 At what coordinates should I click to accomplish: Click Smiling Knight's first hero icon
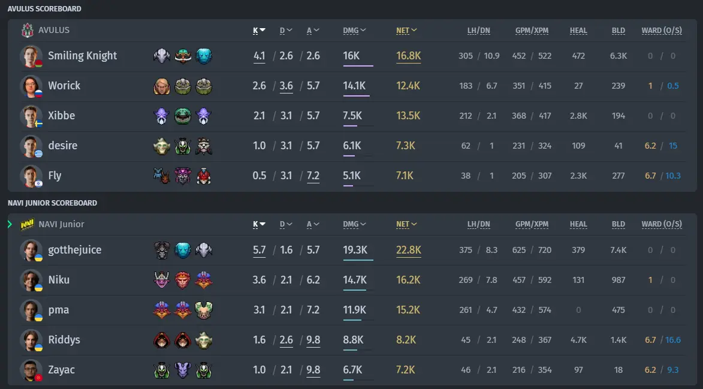[162, 56]
